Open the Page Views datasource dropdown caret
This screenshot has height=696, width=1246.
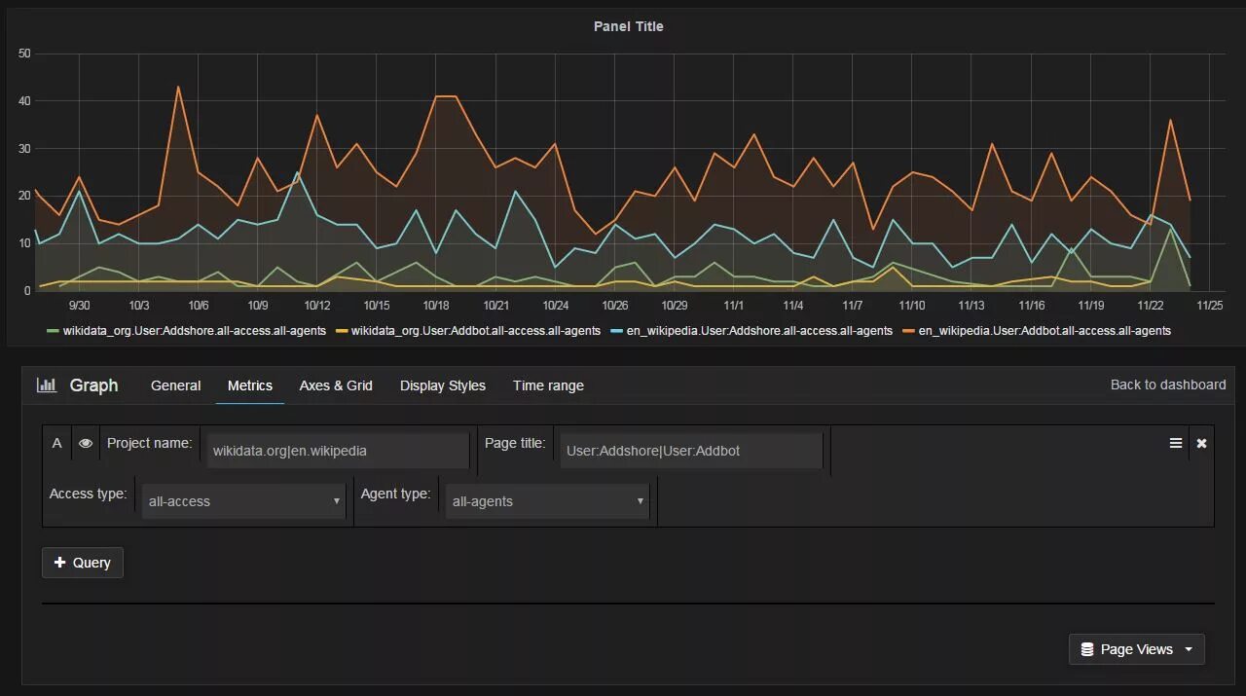(x=1189, y=650)
